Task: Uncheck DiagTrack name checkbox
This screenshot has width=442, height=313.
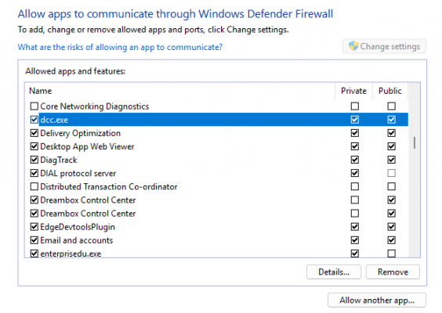Action: (x=34, y=160)
